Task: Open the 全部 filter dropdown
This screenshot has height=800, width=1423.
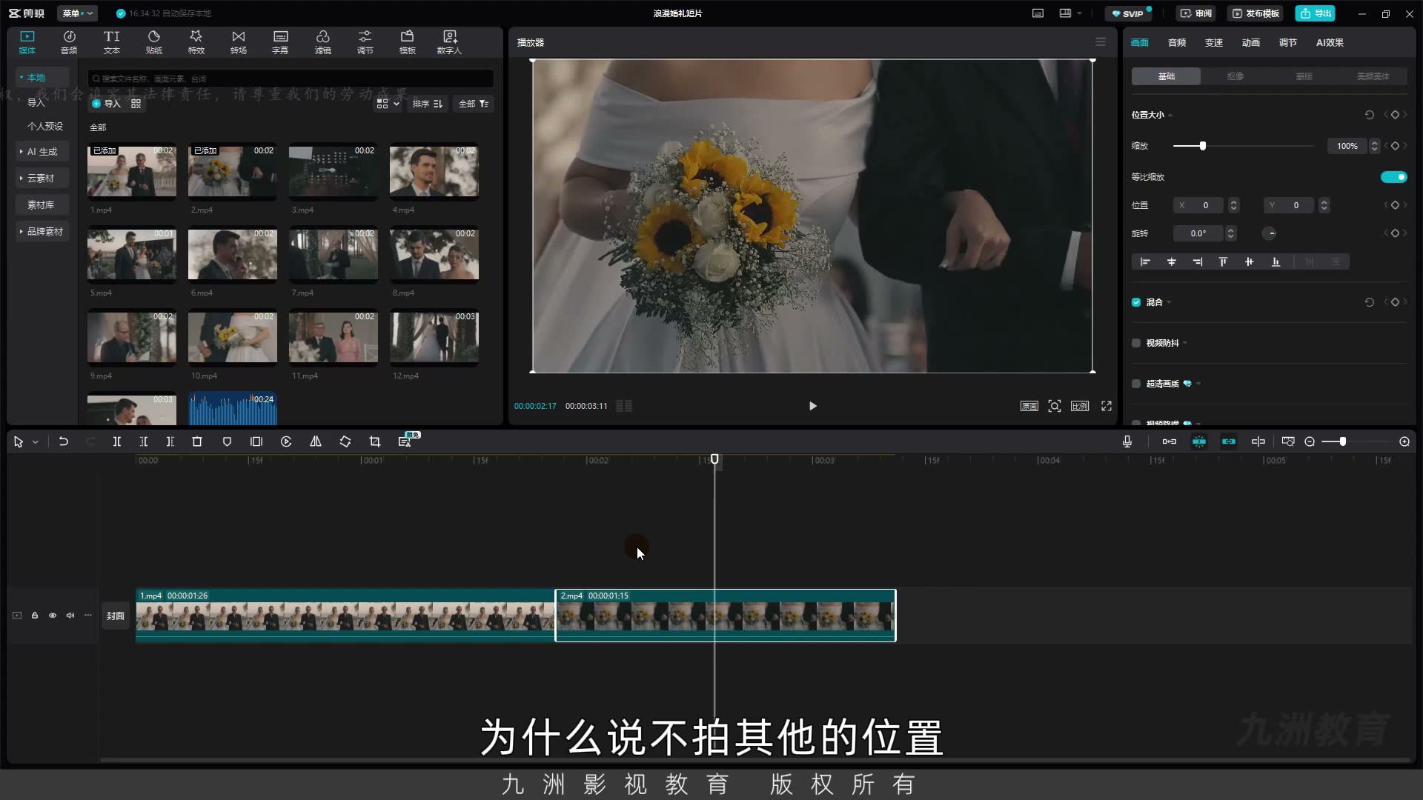Action: pyautogui.click(x=473, y=104)
